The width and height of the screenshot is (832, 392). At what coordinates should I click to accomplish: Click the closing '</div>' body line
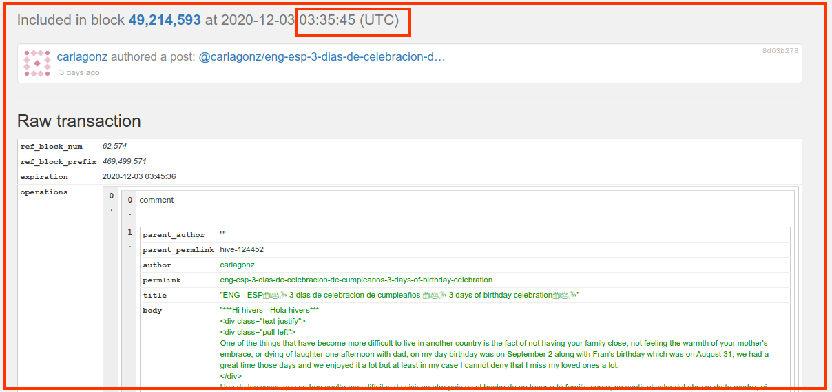point(231,376)
